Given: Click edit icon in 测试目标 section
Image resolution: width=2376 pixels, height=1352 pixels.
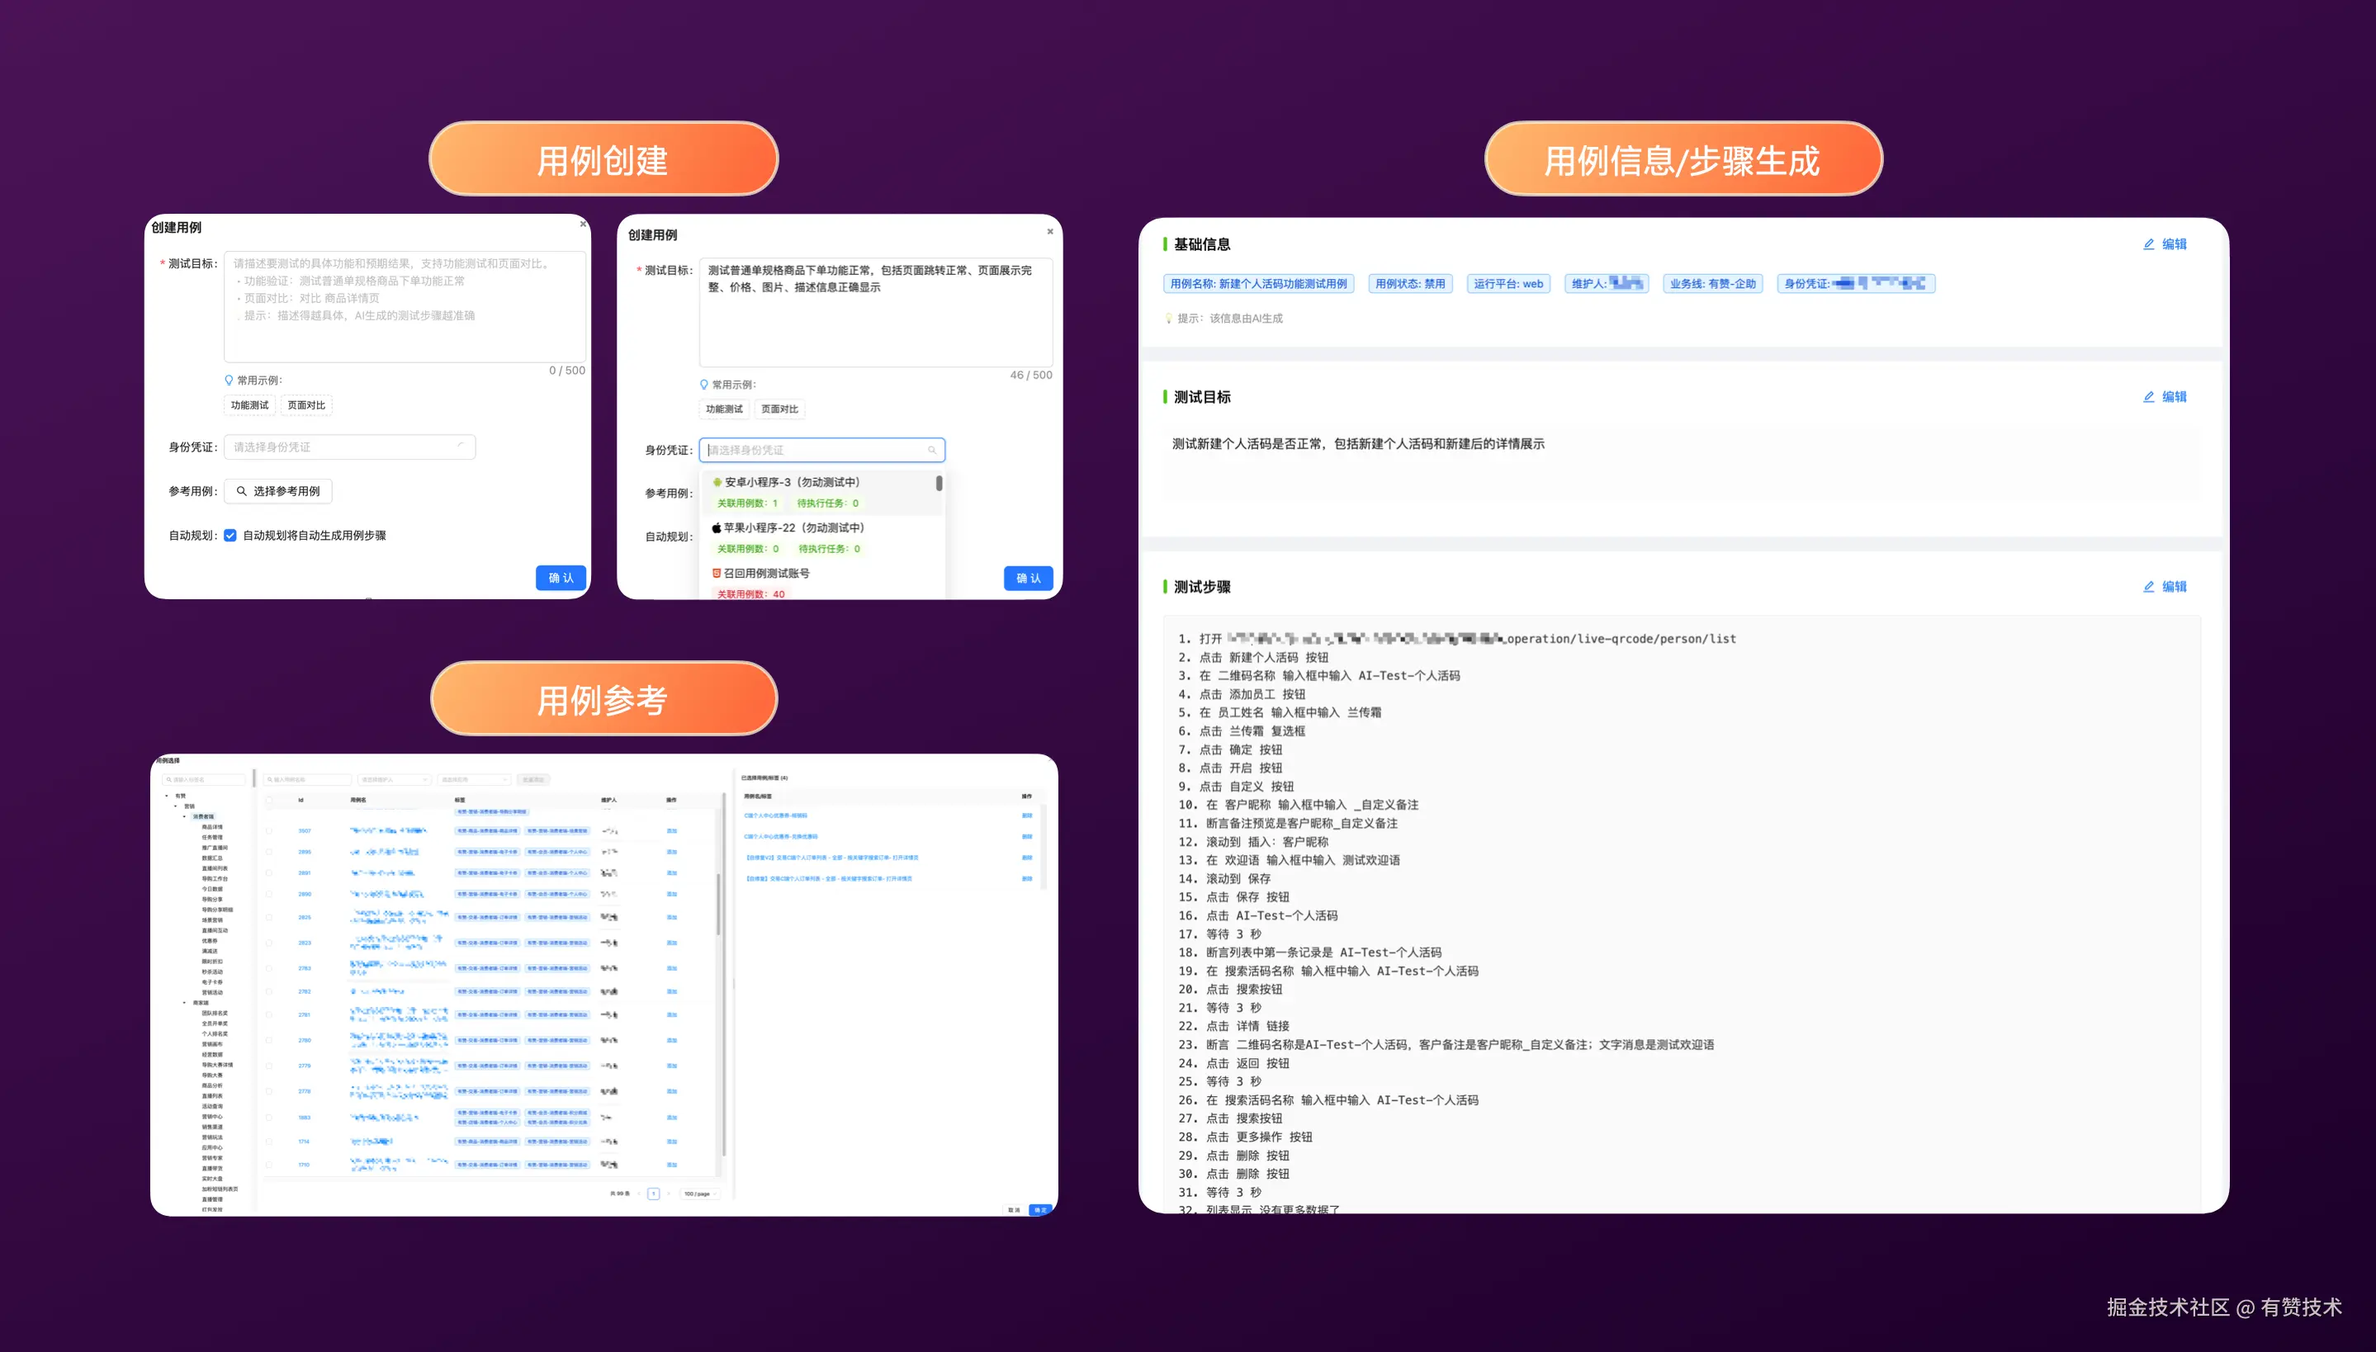Looking at the screenshot, I should [2148, 396].
